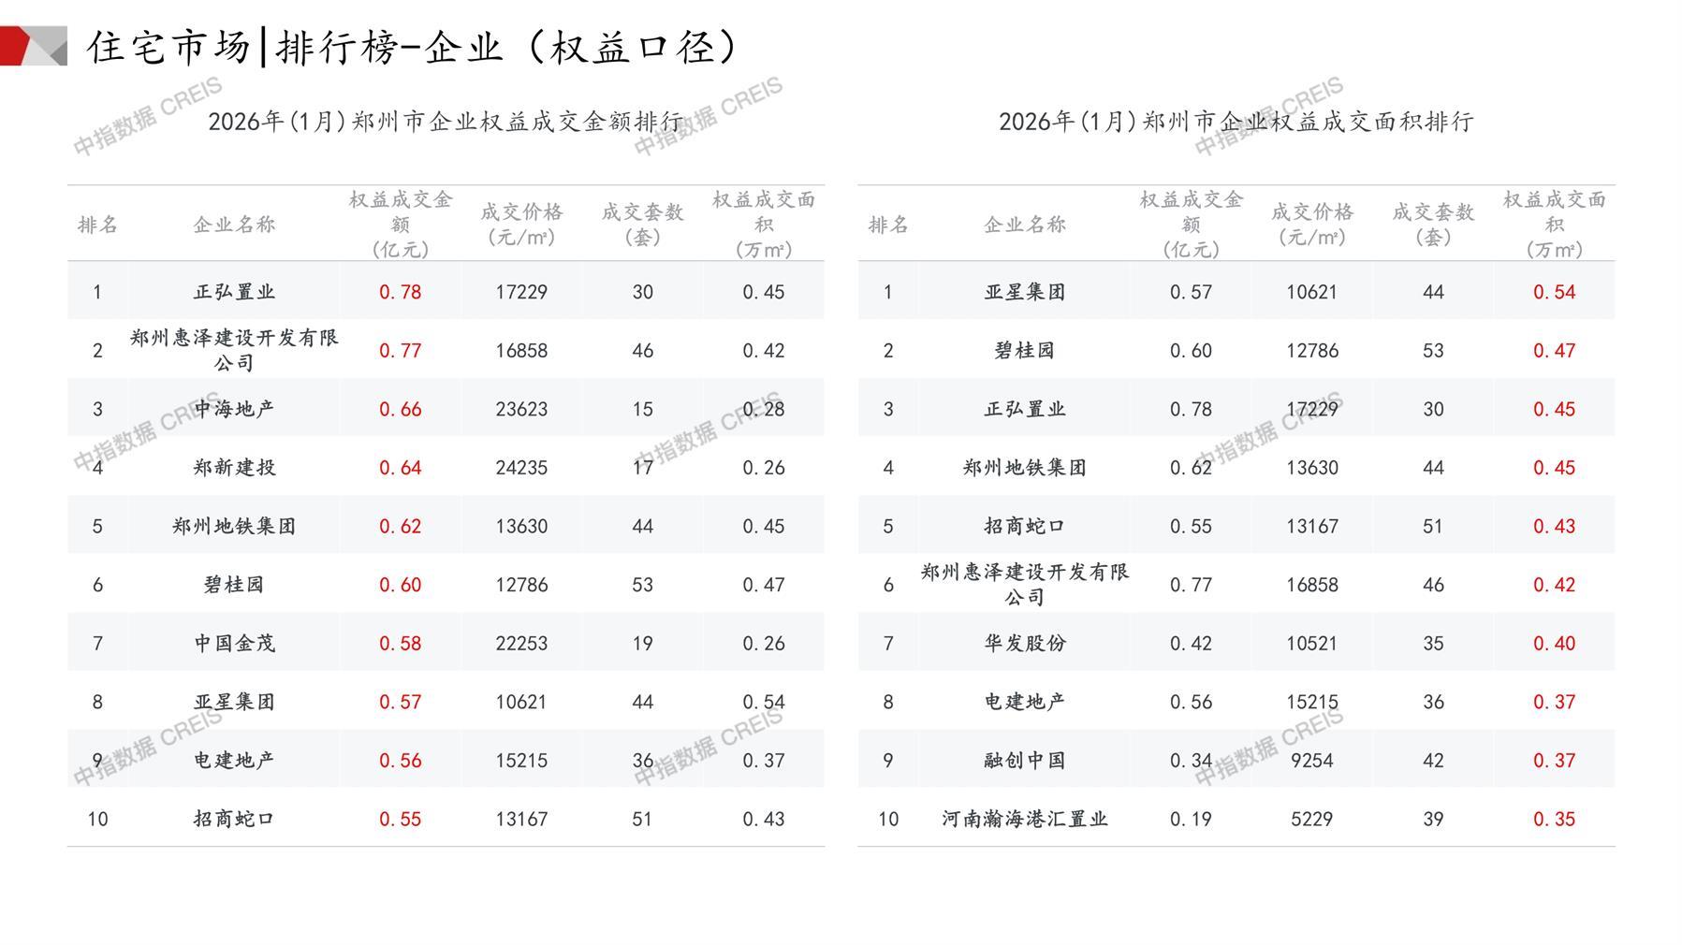Screen dimensions: 1682x945
Task: Select the red 0.78 amount value
Action: tap(400, 292)
